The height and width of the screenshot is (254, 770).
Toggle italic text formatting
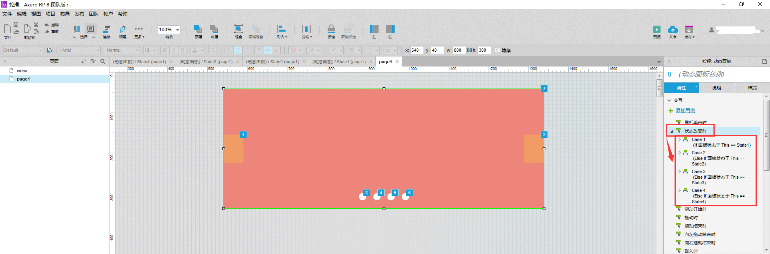174,50
